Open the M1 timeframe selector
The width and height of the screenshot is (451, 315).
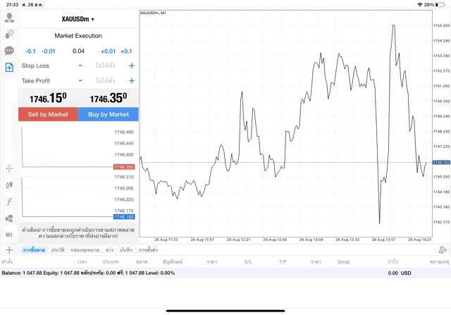click(9, 235)
